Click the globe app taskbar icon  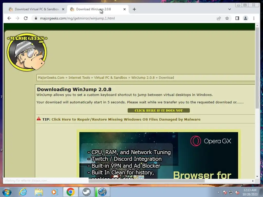pyautogui.click(x=102, y=192)
